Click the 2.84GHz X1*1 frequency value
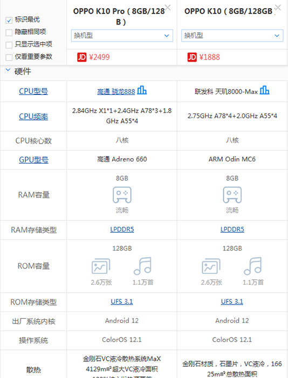Image resolution: width=288 pixels, height=378 pixels. tap(122, 116)
